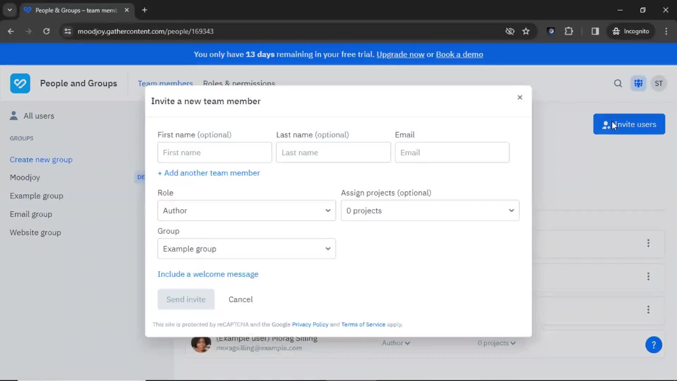Switch to Roles & permissions tab
677x381 pixels.
pyautogui.click(x=238, y=84)
